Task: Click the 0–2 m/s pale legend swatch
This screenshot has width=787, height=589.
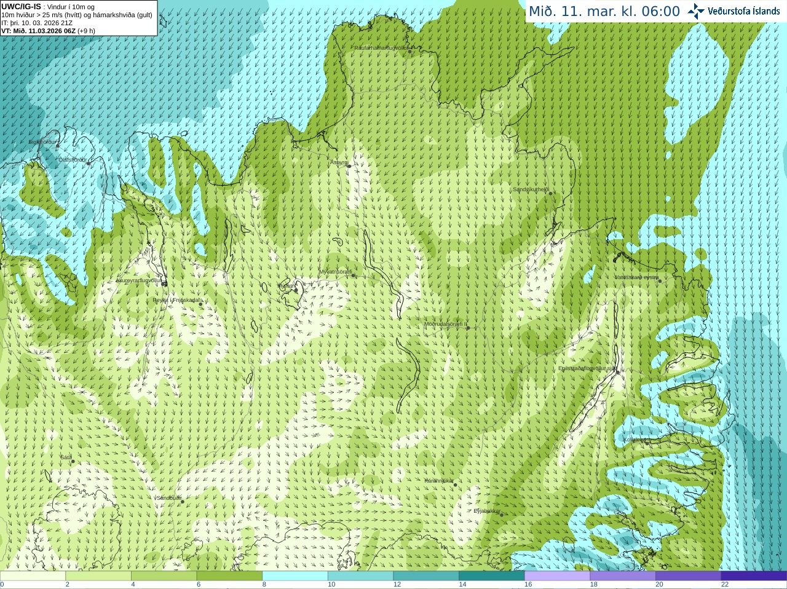Action: pyautogui.click(x=33, y=576)
